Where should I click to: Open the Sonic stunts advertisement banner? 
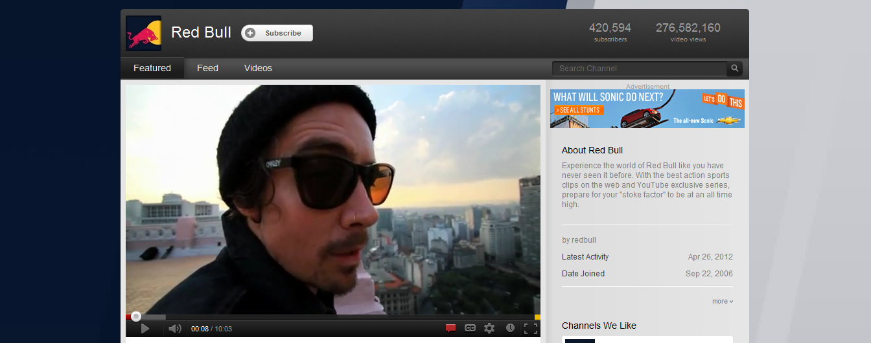(647, 109)
